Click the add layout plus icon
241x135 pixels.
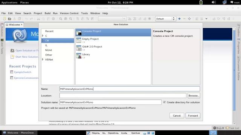179,19
